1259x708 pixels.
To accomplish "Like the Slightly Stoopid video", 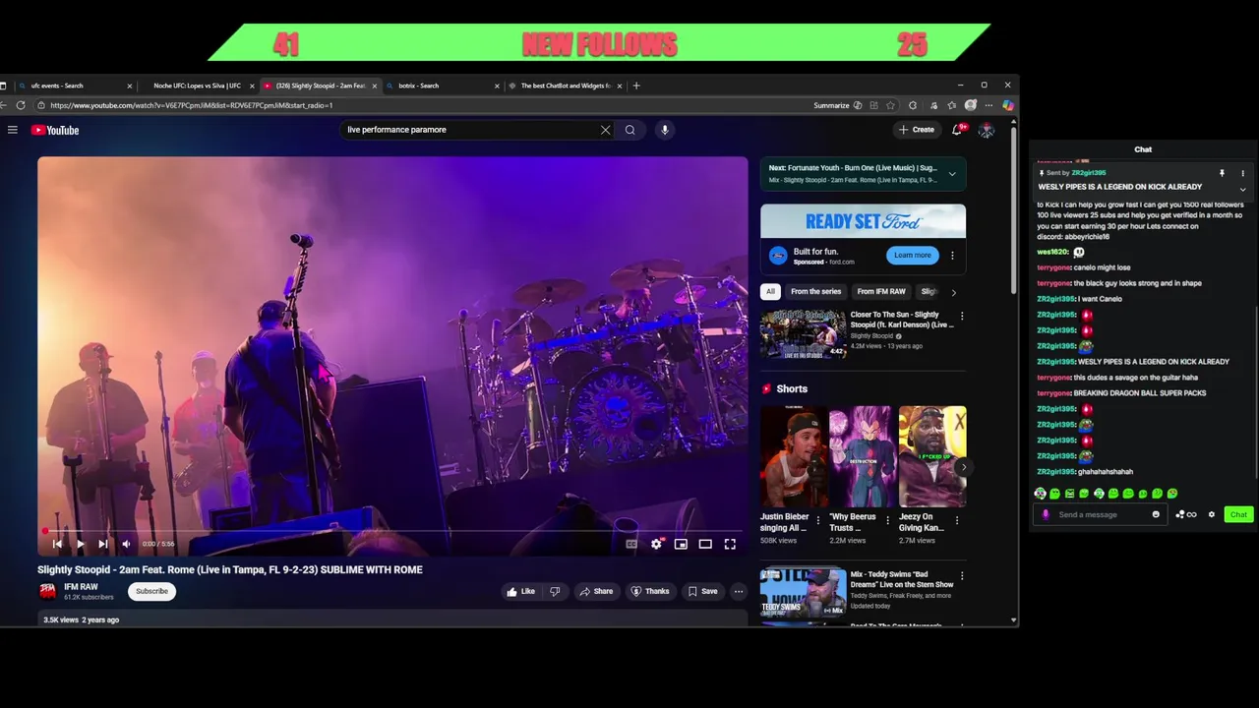I will (521, 591).
